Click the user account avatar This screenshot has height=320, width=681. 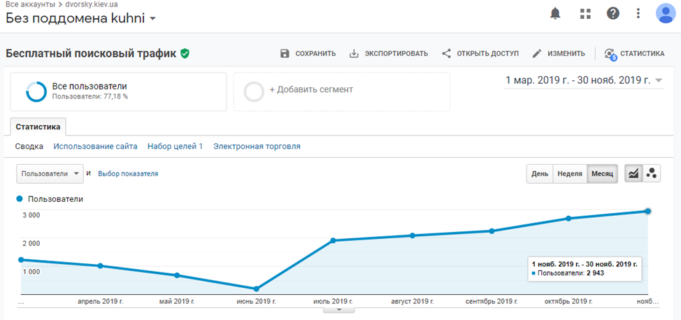[x=665, y=13]
